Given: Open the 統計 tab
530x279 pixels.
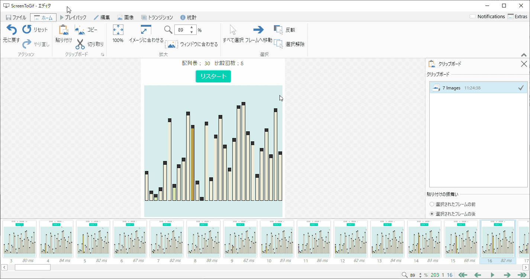Looking at the screenshot, I should pos(188,17).
